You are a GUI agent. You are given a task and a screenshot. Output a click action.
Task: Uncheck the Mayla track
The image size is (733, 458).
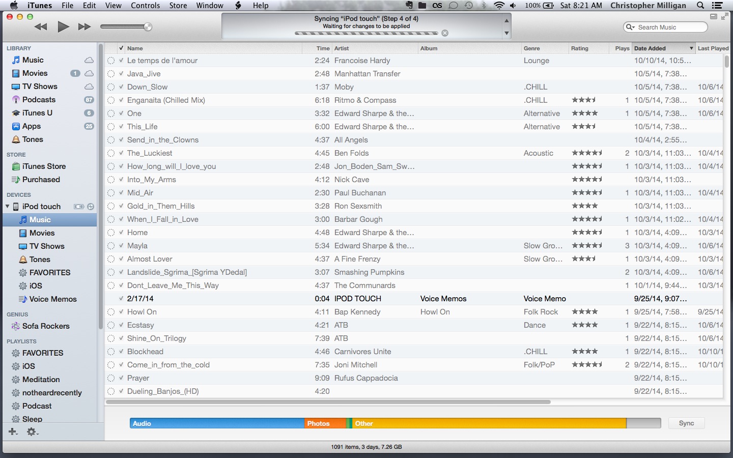121,246
